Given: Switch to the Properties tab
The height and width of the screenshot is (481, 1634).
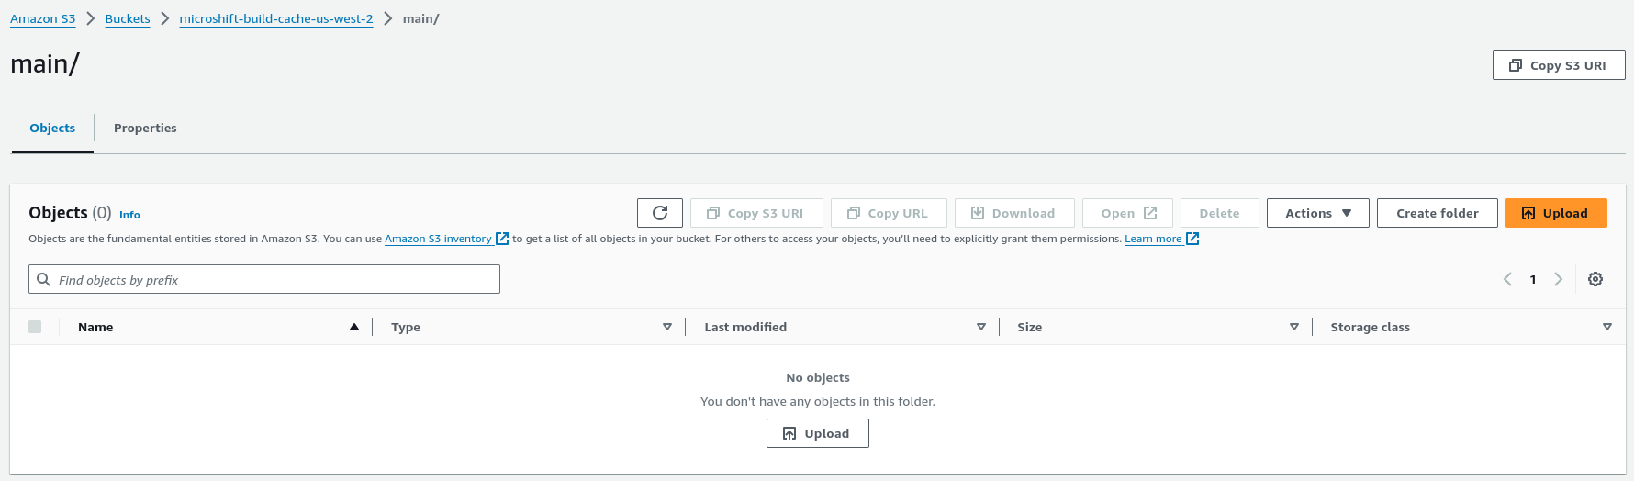Looking at the screenshot, I should pyautogui.click(x=145, y=129).
